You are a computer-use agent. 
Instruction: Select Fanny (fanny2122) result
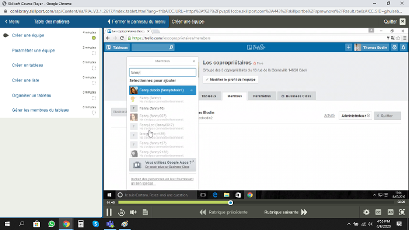(163, 153)
